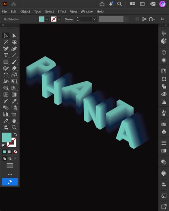This screenshot has height=211, width=169.
Task: Activate the Column Graph tool
Action: 6,114
